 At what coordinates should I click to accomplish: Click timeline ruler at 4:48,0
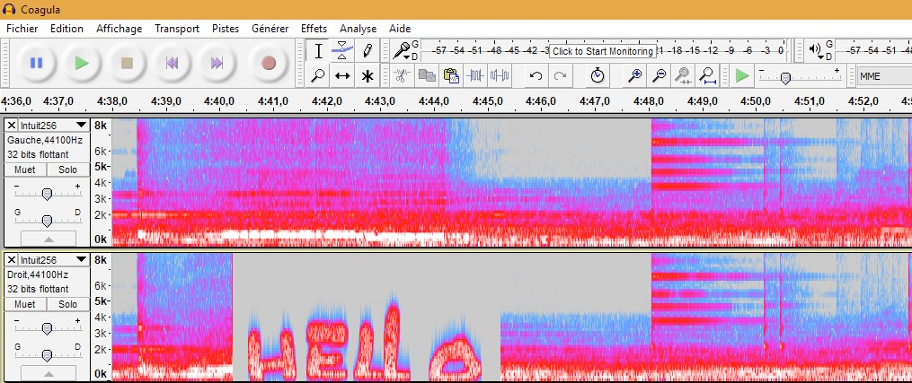(x=649, y=101)
